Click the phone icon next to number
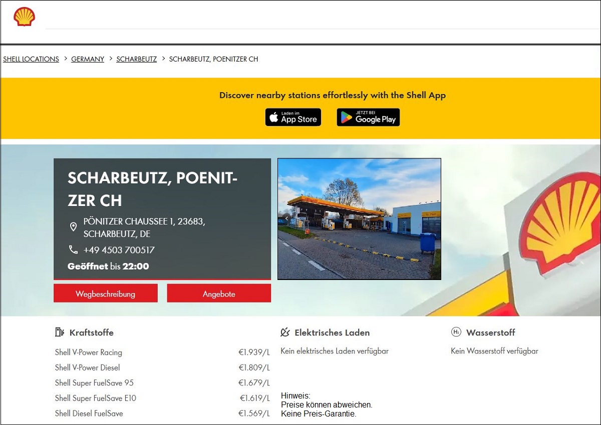Viewport: 601px width, 425px height. coord(73,249)
